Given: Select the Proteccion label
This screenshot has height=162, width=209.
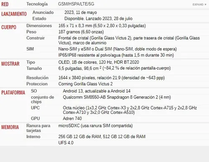Looking at the screenshot, I should 37,84.
